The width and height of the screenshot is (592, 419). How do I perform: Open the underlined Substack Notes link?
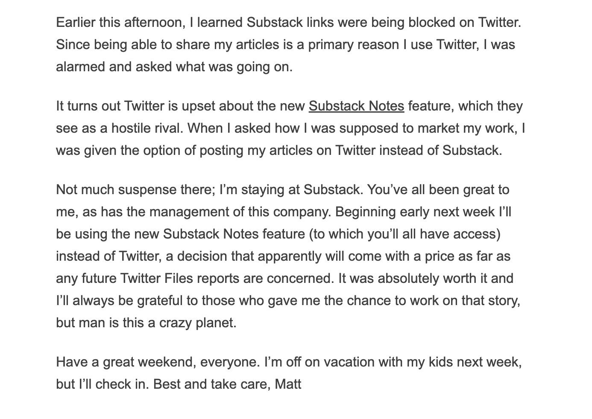click(356, 106)
